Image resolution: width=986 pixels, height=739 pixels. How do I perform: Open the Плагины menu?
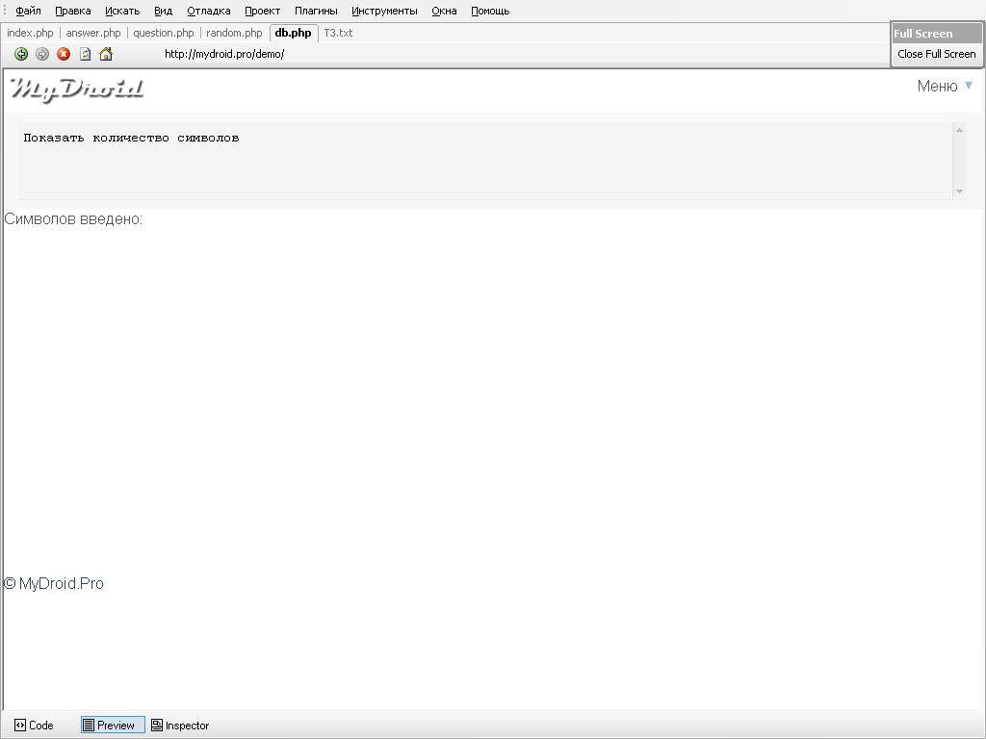(316, 11)
